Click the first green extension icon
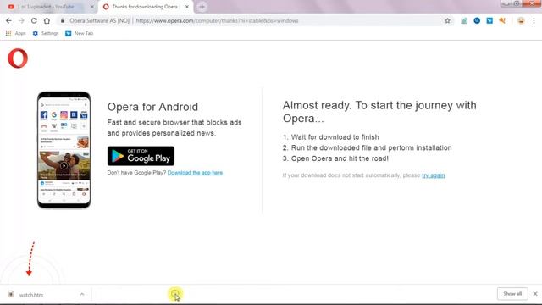The width and height of the screenshot is (542, 305). [x=464, y=20]
